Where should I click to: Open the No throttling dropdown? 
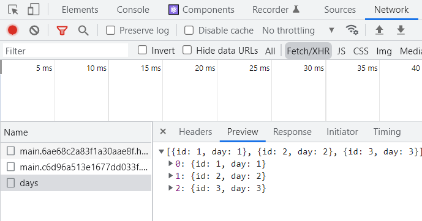pyautogui.click(x=298, y=31)
